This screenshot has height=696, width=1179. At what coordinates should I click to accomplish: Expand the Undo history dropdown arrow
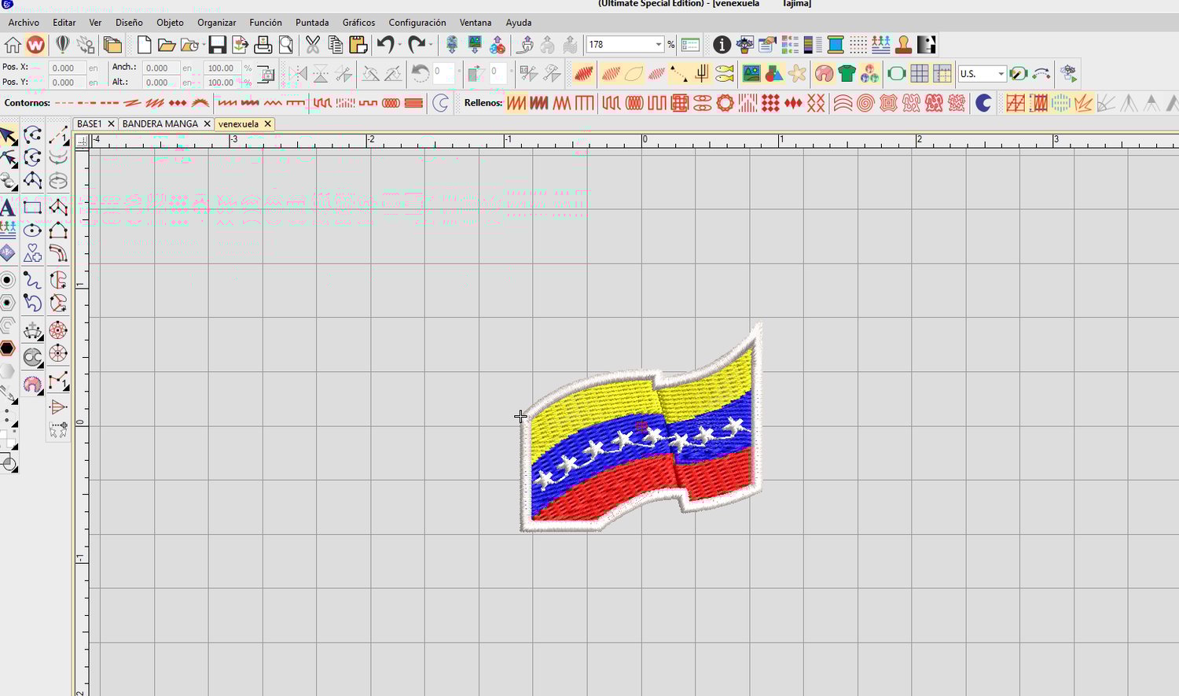tap(399, 45)
